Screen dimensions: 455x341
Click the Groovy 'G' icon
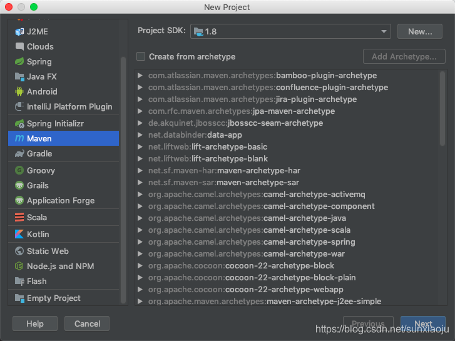point(19,170)
